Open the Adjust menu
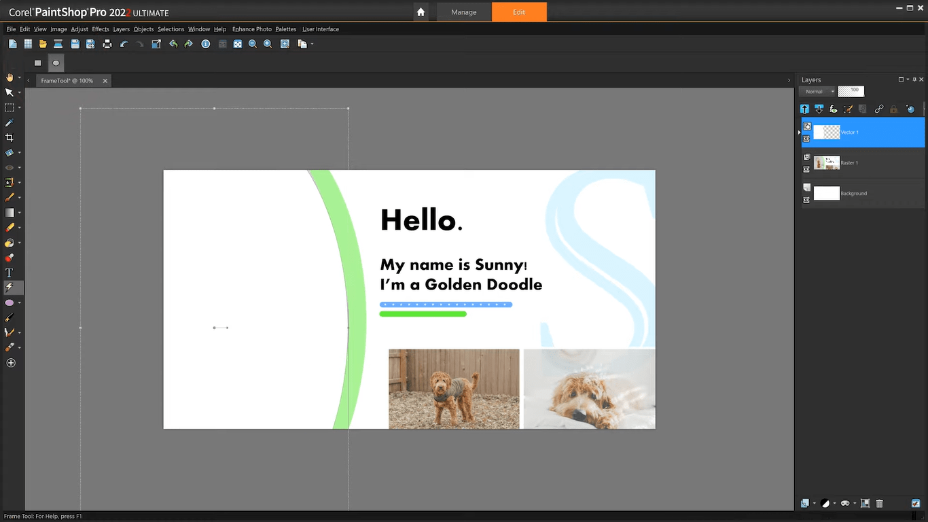Screen dimensions: 928x522 tap(79, 29)
